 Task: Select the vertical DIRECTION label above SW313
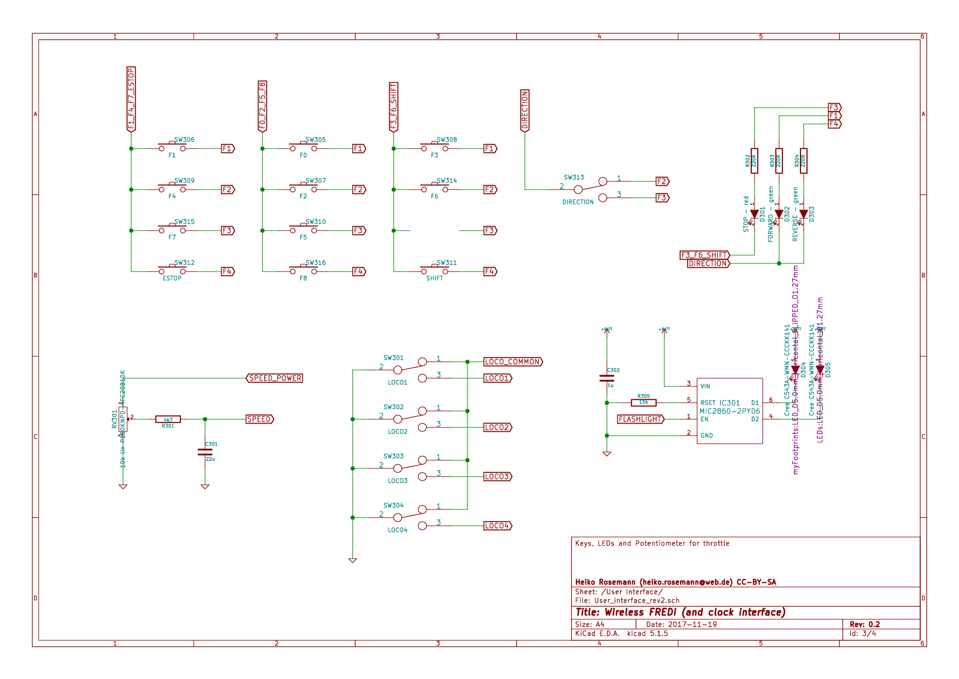[x=525, y=111]
